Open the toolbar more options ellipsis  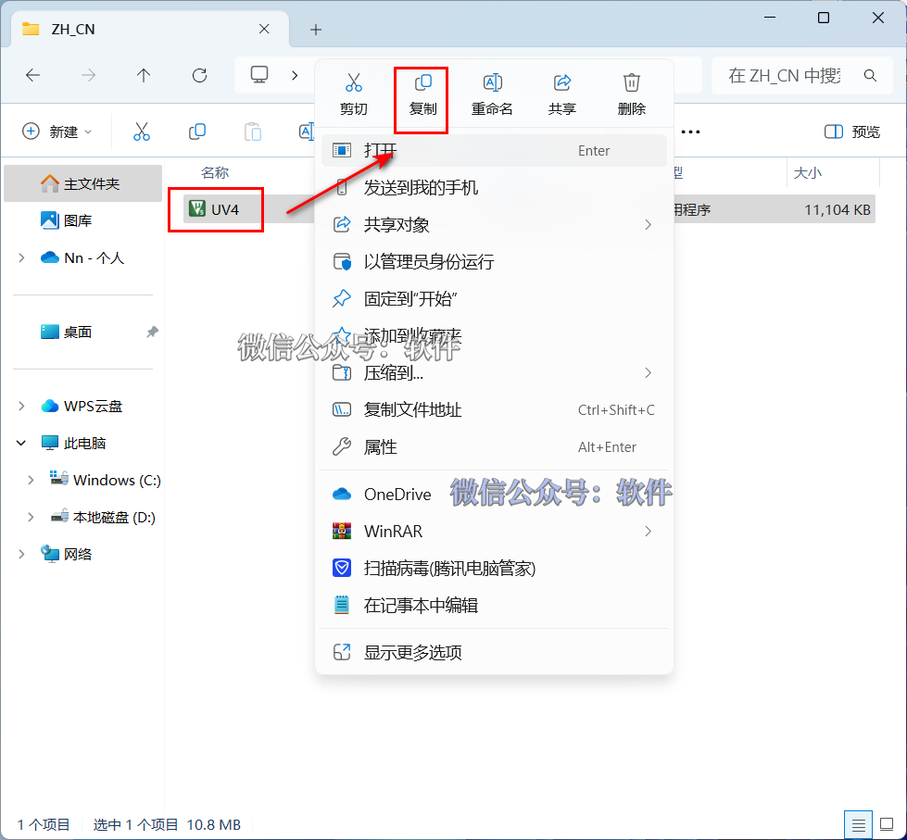click(x=690, y=132)
